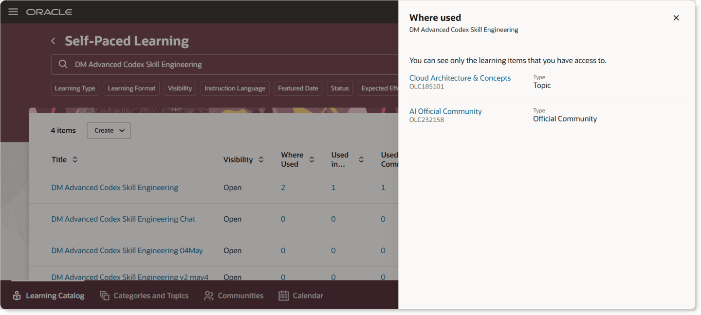Click the Where Used column header
Screen dimensions: 701x315
point(292,159)
